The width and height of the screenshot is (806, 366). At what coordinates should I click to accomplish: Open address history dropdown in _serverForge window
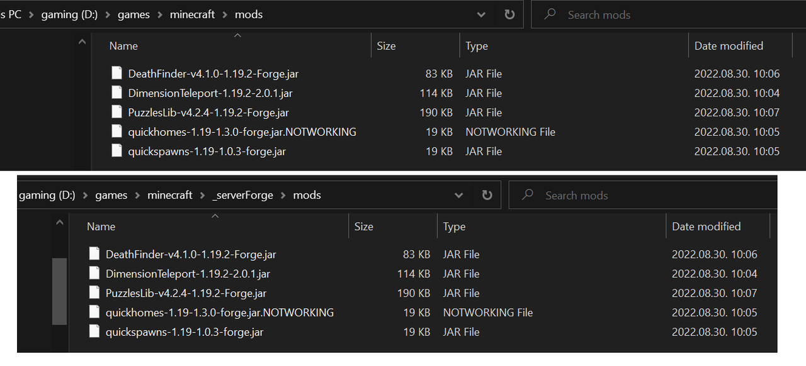point(459,196)
